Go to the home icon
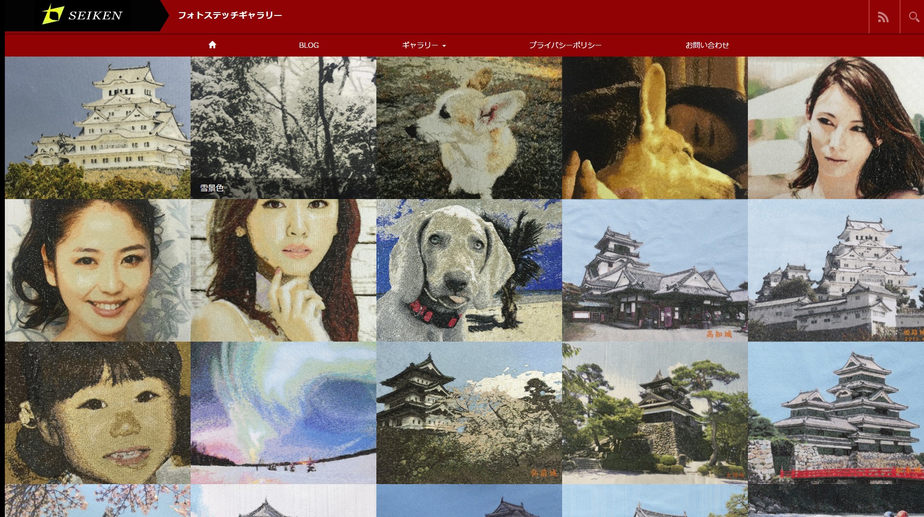924x517 pixels. [212, 45]
